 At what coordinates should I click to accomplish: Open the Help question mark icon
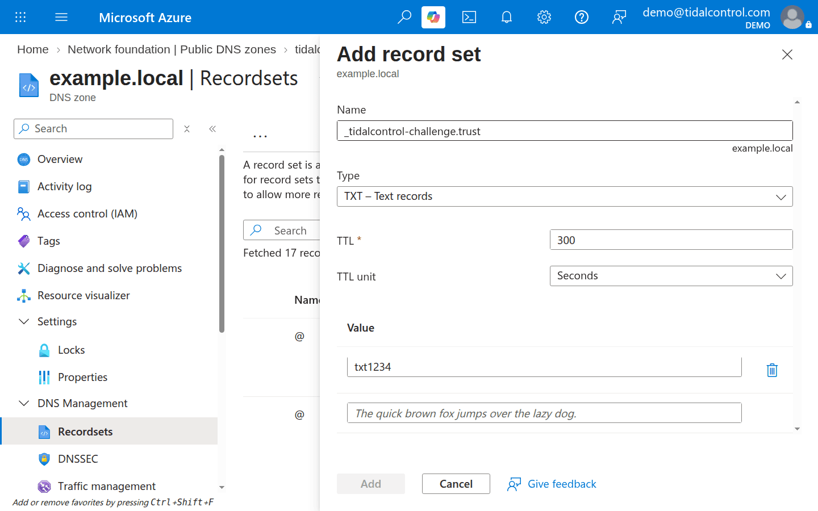point(582,17)
